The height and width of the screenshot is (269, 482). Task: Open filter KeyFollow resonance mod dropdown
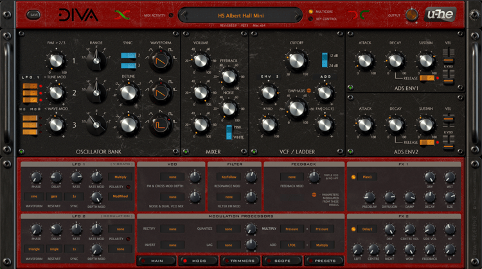(x=229, y=177)
